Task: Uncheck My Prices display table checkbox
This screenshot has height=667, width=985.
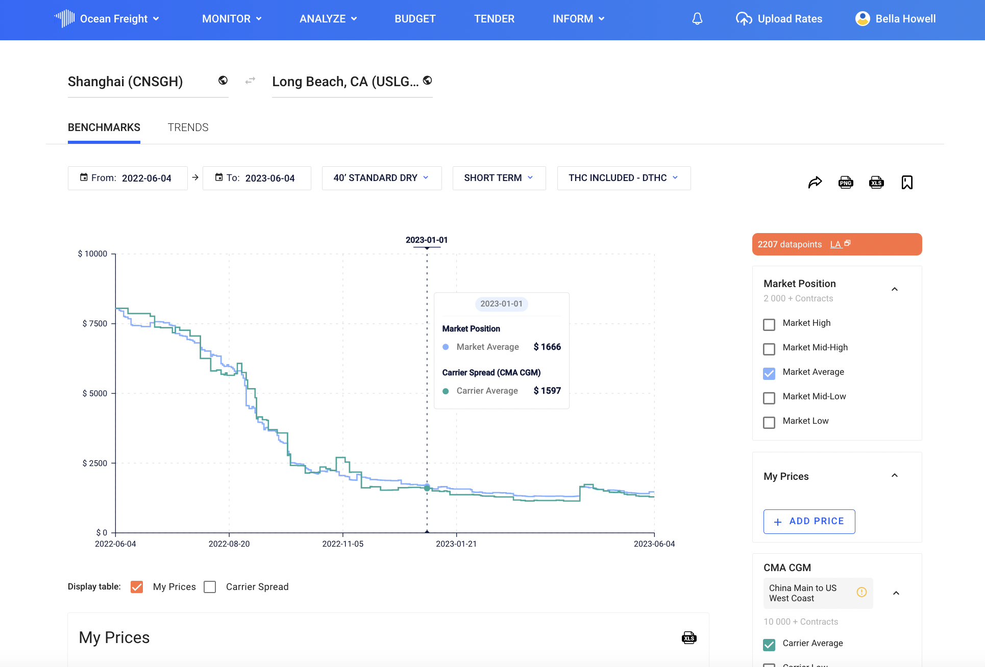Action: 137,587
